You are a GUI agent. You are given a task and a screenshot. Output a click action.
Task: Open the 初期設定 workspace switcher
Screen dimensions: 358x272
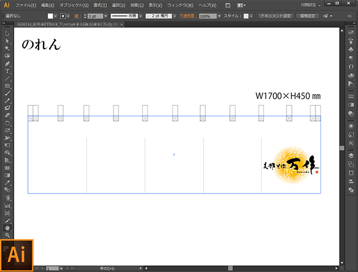pyautogui.click(x=311, y=5)
